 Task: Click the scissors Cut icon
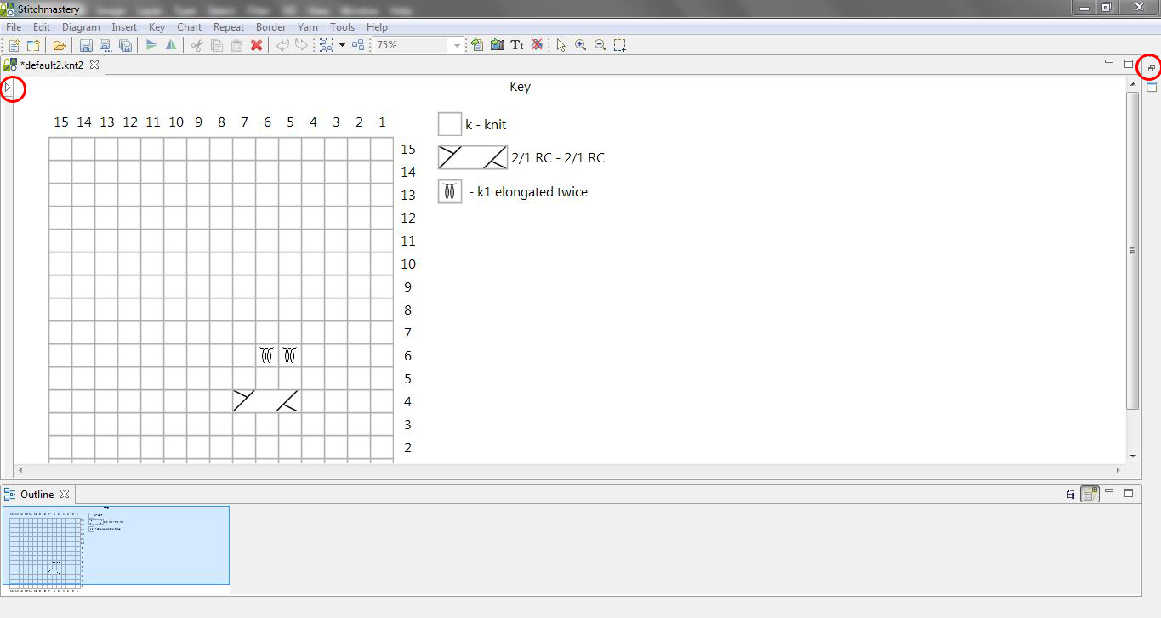coord(196,45)
